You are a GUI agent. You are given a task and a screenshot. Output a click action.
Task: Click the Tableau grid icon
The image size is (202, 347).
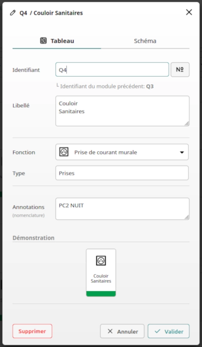coord(43,41)
